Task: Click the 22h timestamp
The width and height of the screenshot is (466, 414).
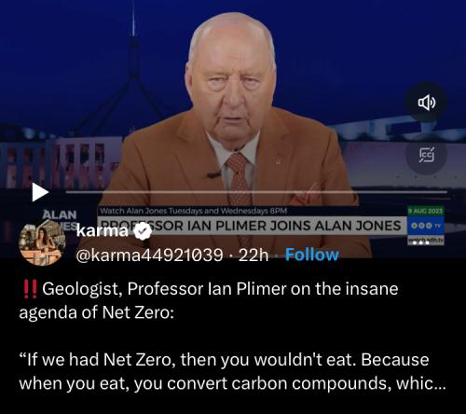Action: coord(254,255)
